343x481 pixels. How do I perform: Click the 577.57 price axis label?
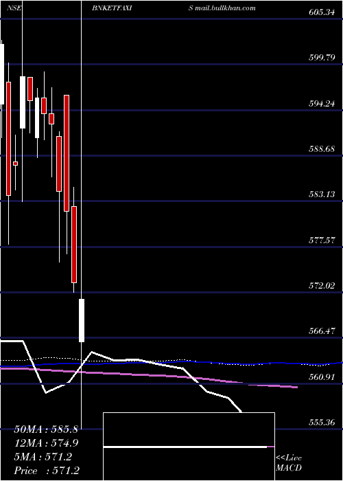pyautogui.click(x=322, y=240)
